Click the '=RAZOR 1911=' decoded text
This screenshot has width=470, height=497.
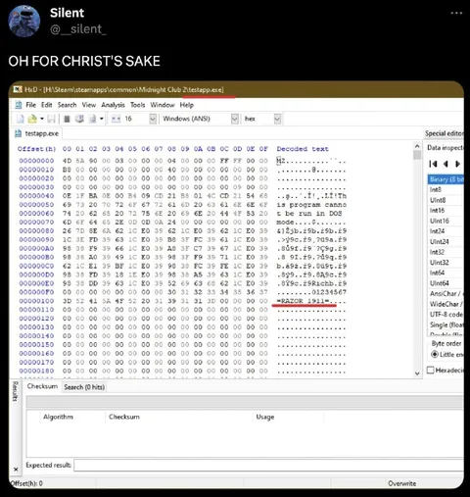pos(303,301)
